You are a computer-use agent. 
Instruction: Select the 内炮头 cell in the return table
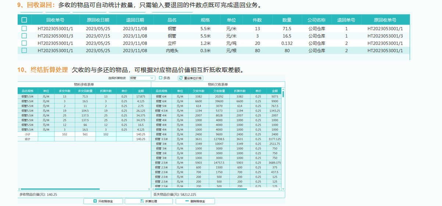click(172, 51)
